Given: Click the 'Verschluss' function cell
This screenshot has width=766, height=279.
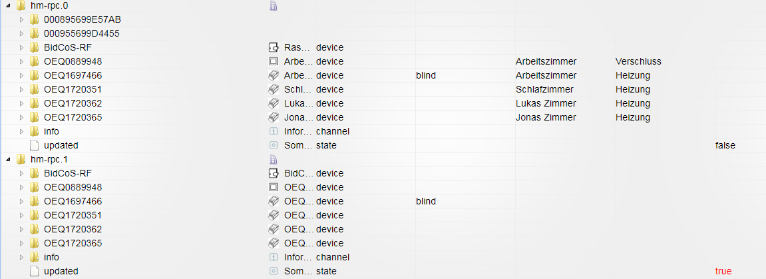Looking at the screenshot, I should click(x=638, y=62).
